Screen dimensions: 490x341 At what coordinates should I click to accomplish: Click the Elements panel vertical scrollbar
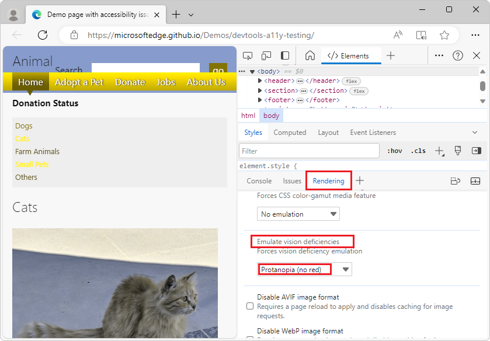(x=482, y=86)
